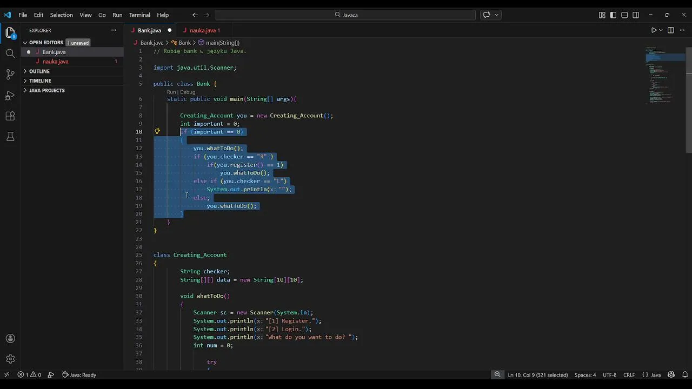Screen dimensions: 692x389
Task: Open the Run and Debug view
Action: 10,95
